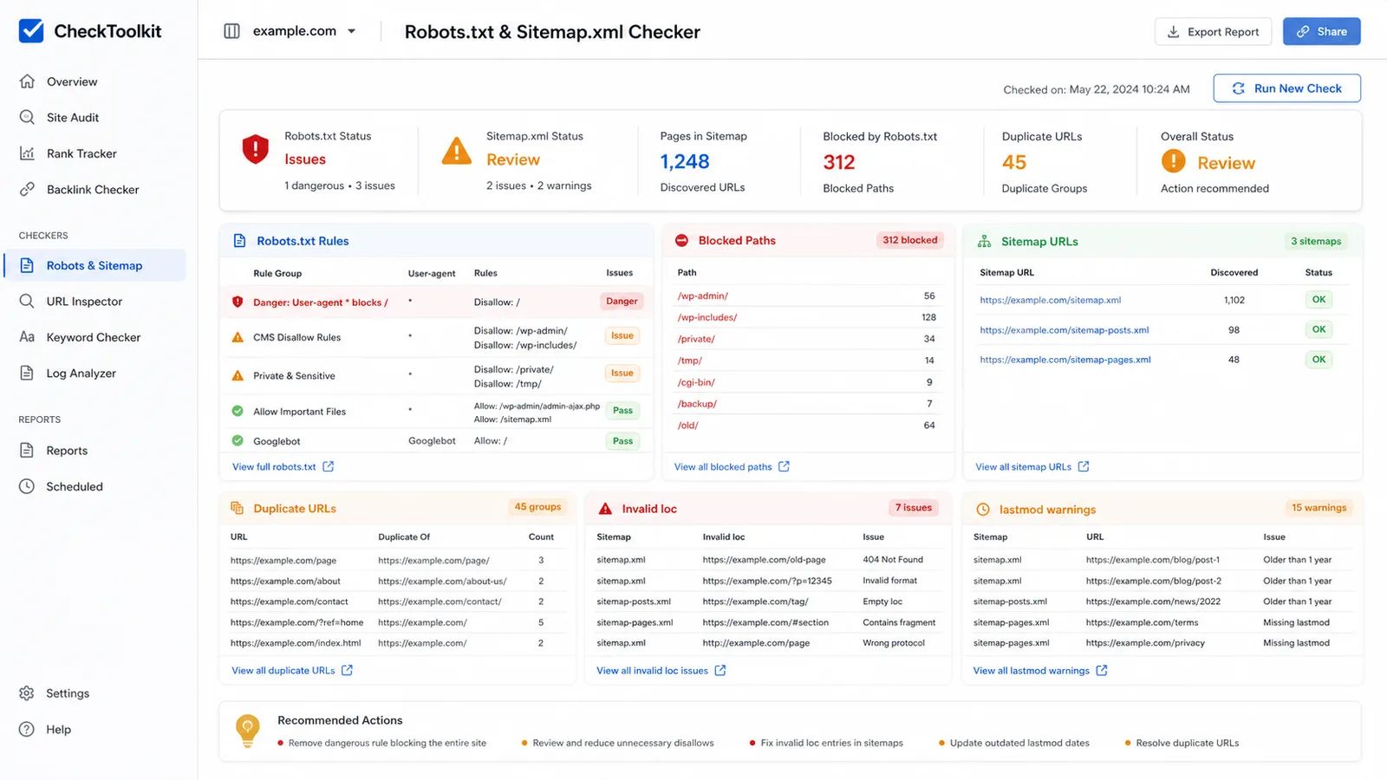The height and width of the screenshot is (780, 1387).
Task: Click the Export Report button
Action: (1213, 31)
